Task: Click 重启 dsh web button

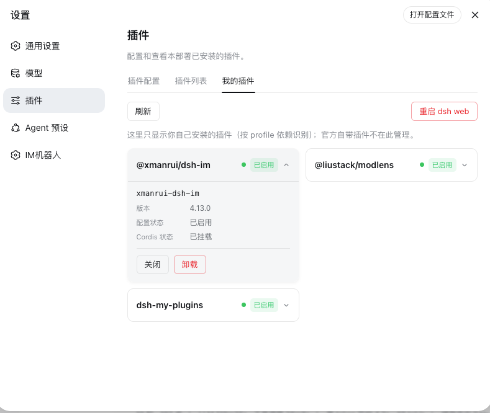Action: 444,112
